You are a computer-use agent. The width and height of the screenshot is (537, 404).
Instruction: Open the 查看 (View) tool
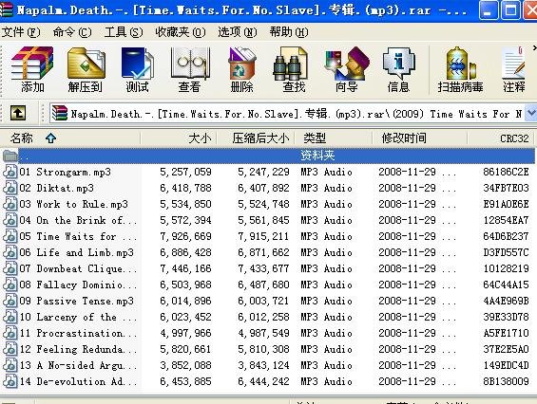tap(190, 70)
